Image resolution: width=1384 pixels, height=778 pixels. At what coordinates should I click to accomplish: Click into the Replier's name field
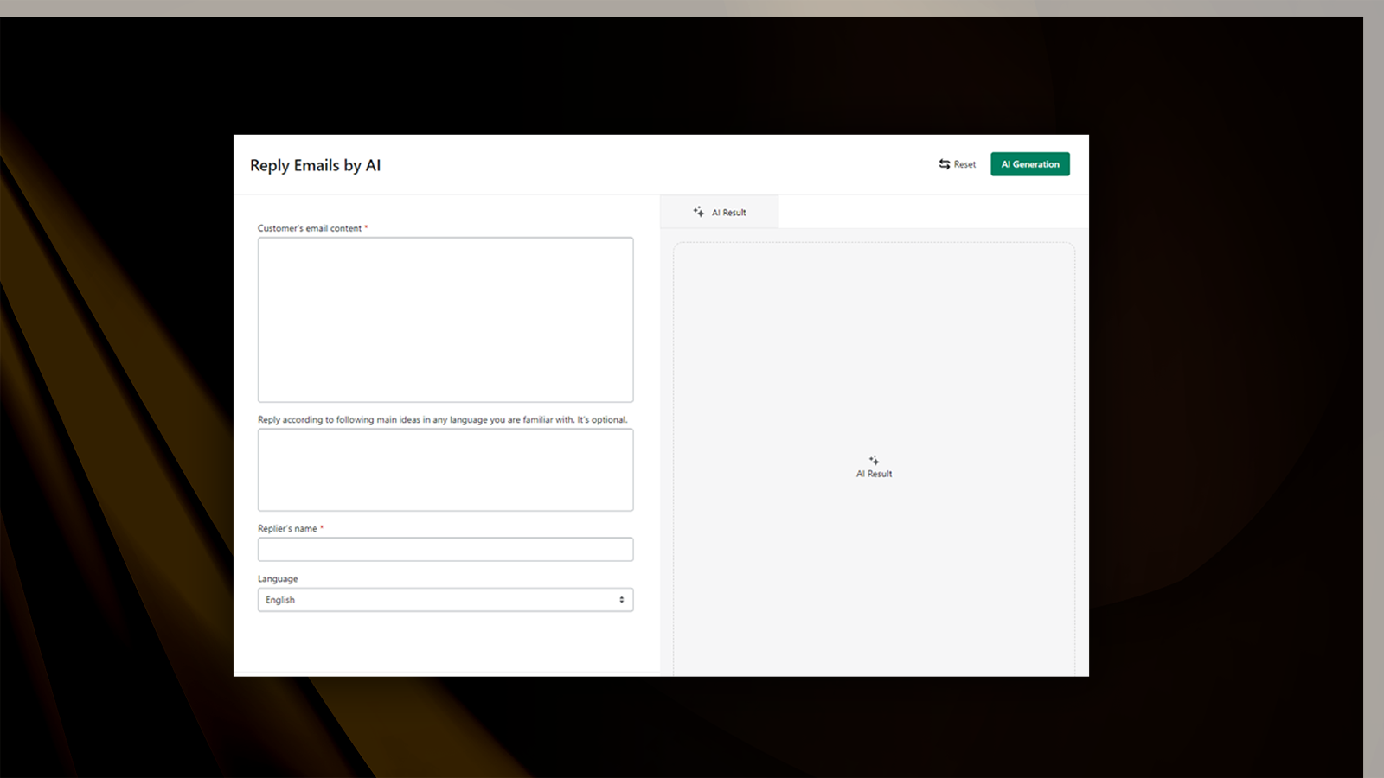point(445,550)
